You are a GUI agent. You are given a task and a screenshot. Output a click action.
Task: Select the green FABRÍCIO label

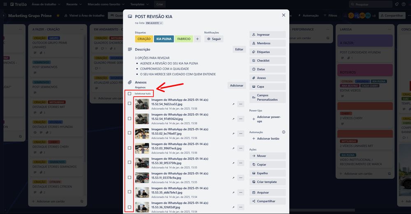[184, 39]
